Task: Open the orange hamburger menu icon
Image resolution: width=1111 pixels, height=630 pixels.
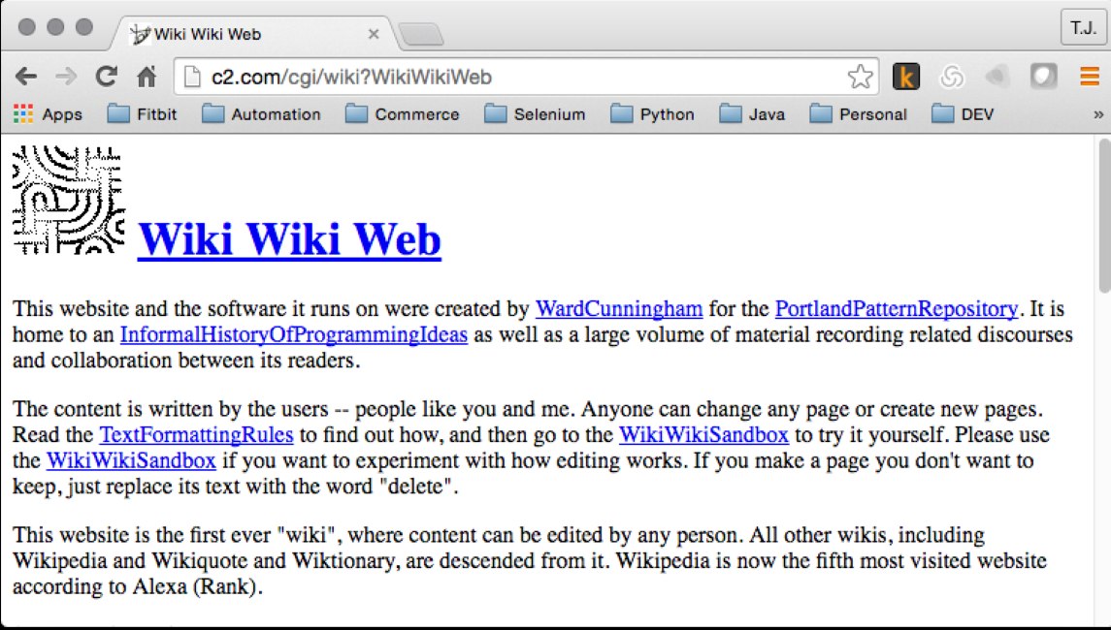Action: tap(1089, 76)
